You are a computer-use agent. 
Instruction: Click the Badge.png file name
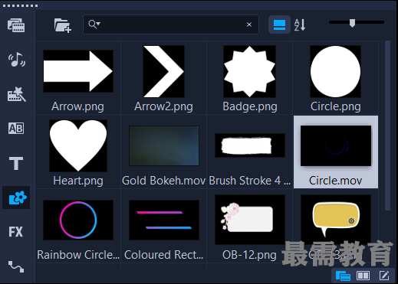(x=250, y=106)
